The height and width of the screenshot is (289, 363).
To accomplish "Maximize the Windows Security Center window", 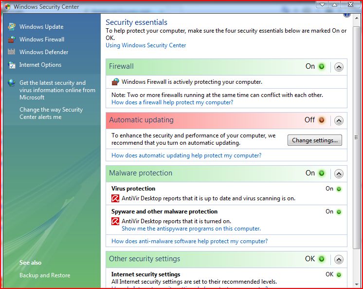I will click(334, 4).
